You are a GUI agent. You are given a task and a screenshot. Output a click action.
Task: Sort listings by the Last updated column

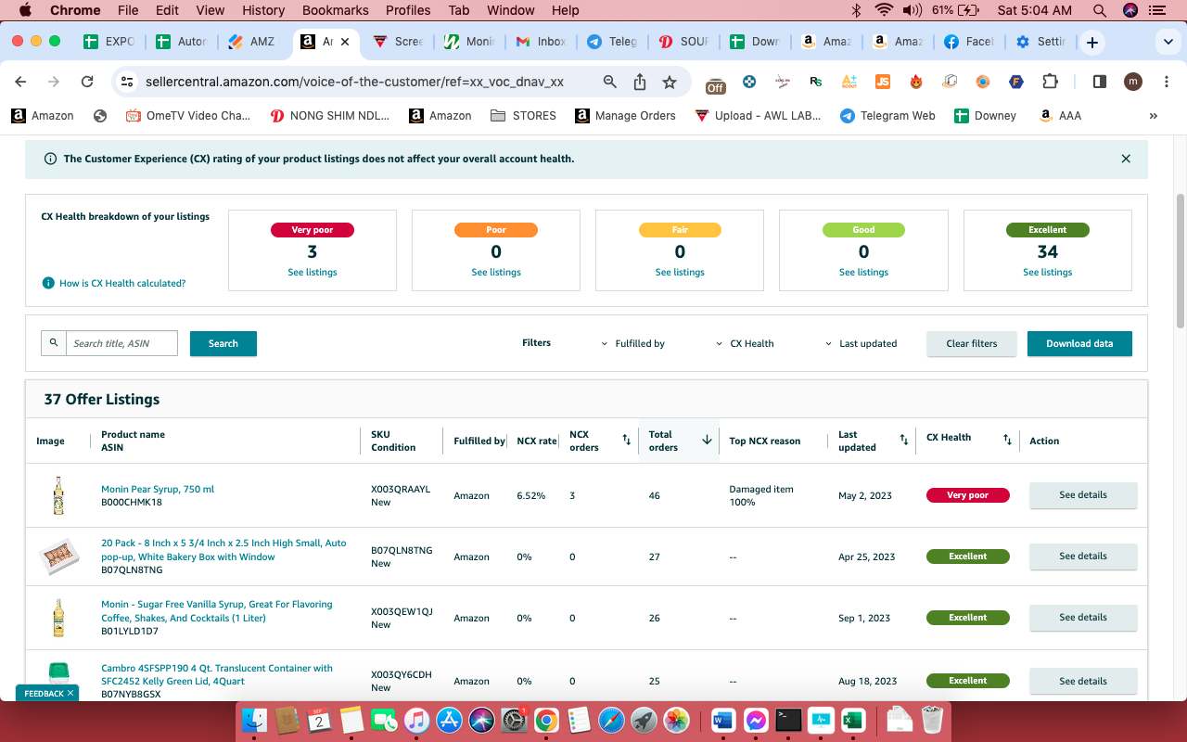point(904,440)
